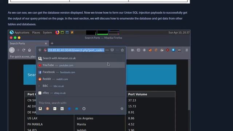Launch the orange Sublime Text panel icon

point(72,32)
